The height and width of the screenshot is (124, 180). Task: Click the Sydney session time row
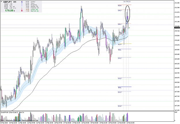click(31, 2)
